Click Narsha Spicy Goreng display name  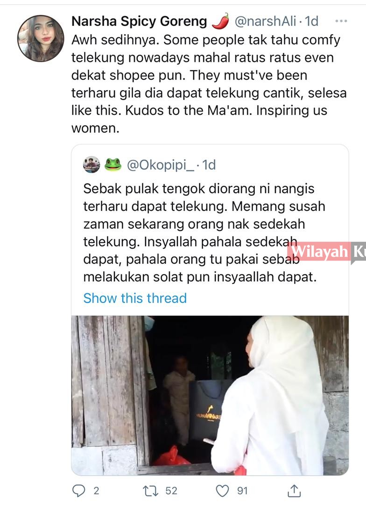point(139,22)
